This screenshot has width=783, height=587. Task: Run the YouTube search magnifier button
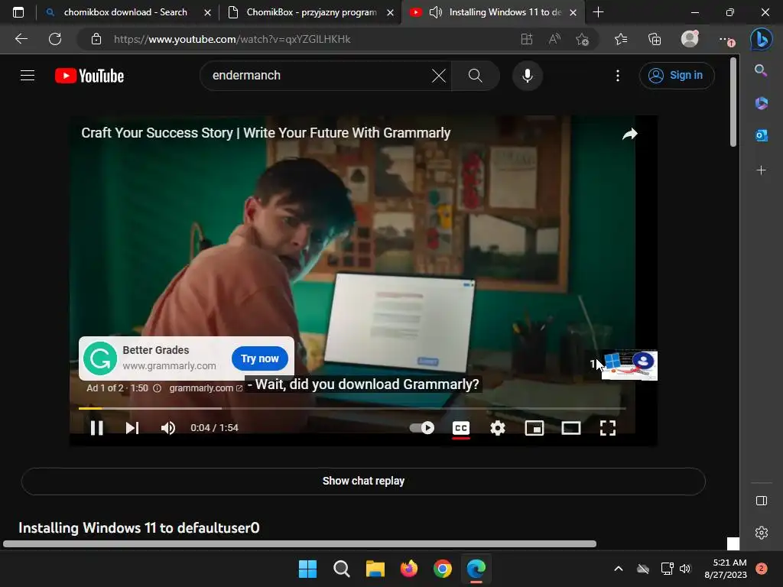click(476, 76)
